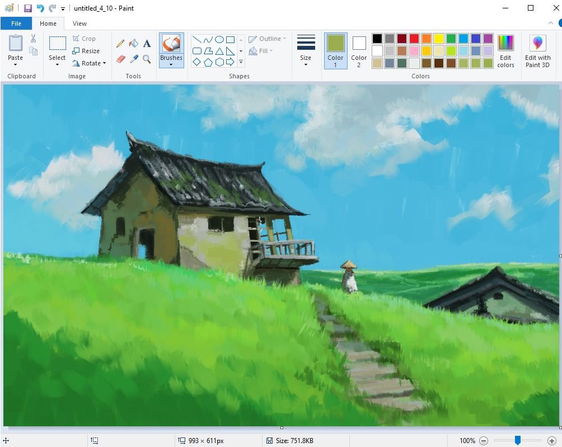
Task: Redo action using the title bar arrow
Action: click(x=52, y=8)
